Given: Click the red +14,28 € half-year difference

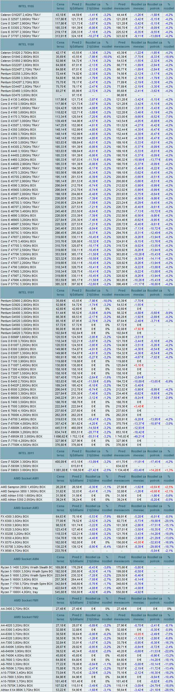Looking at the screenshot, I should pos(155,470).
